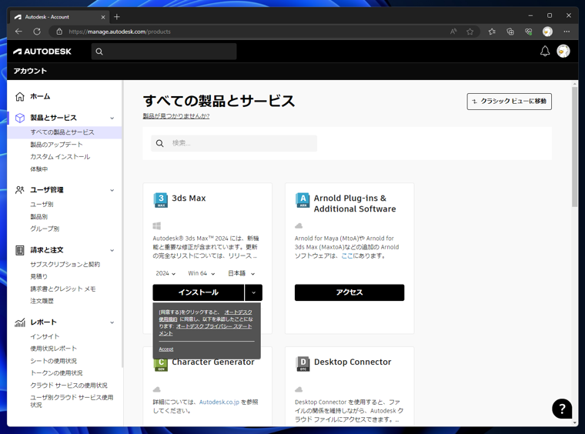This screenshot has height=434, width=585.
Task: Open 注文履歴 in sidebar
Action: coord(42,302)
